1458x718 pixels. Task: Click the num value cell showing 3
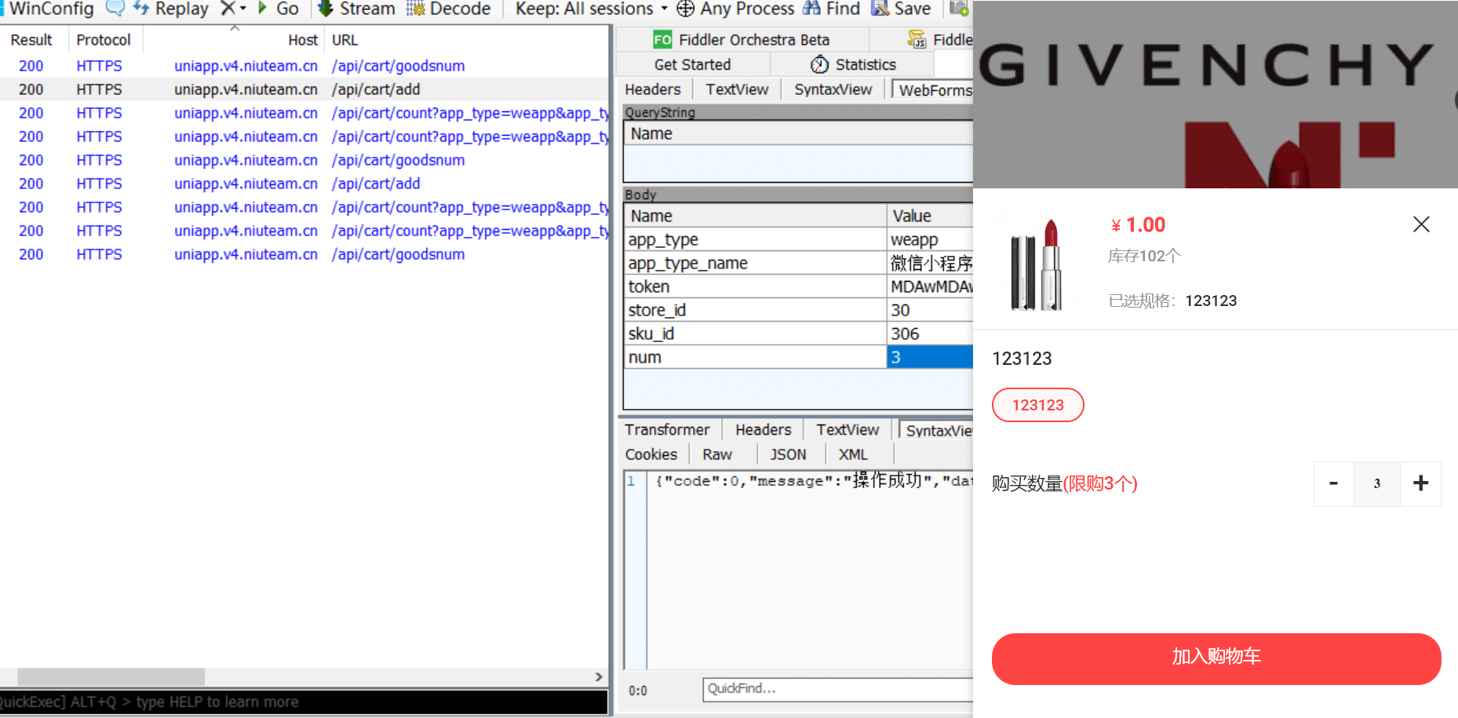[930, 357]
